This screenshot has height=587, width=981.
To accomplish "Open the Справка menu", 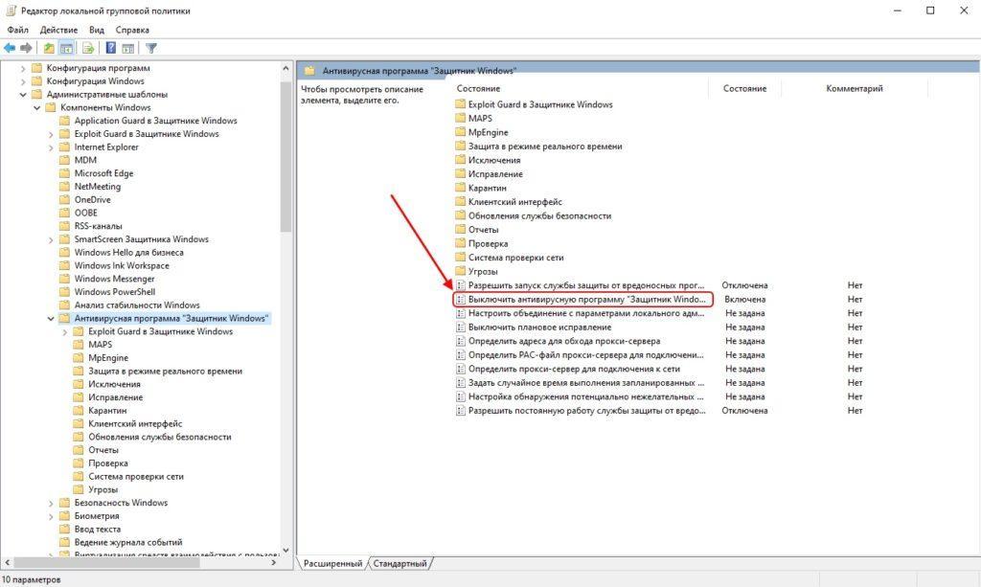I will (x=132, y=30).
